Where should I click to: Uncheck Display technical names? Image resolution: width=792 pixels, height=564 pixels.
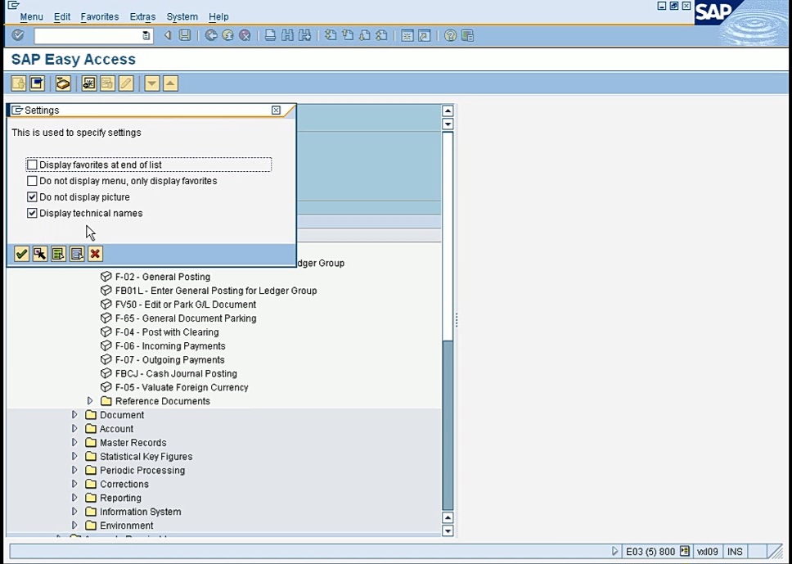pyautogui.click(x=32, y=214)
